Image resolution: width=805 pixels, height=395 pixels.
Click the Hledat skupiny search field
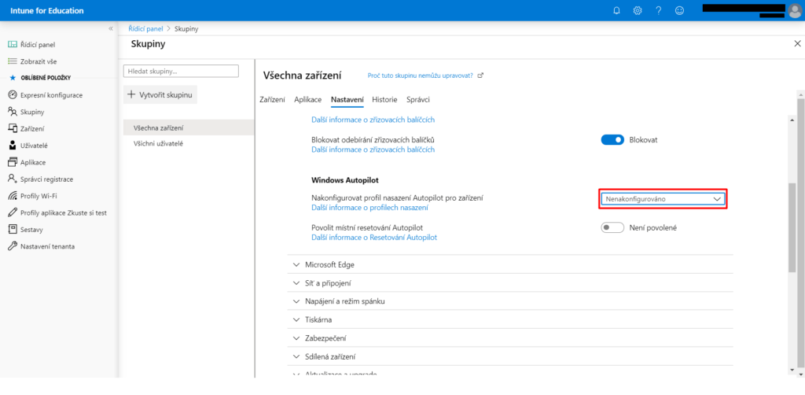click(x=181, y=71)
